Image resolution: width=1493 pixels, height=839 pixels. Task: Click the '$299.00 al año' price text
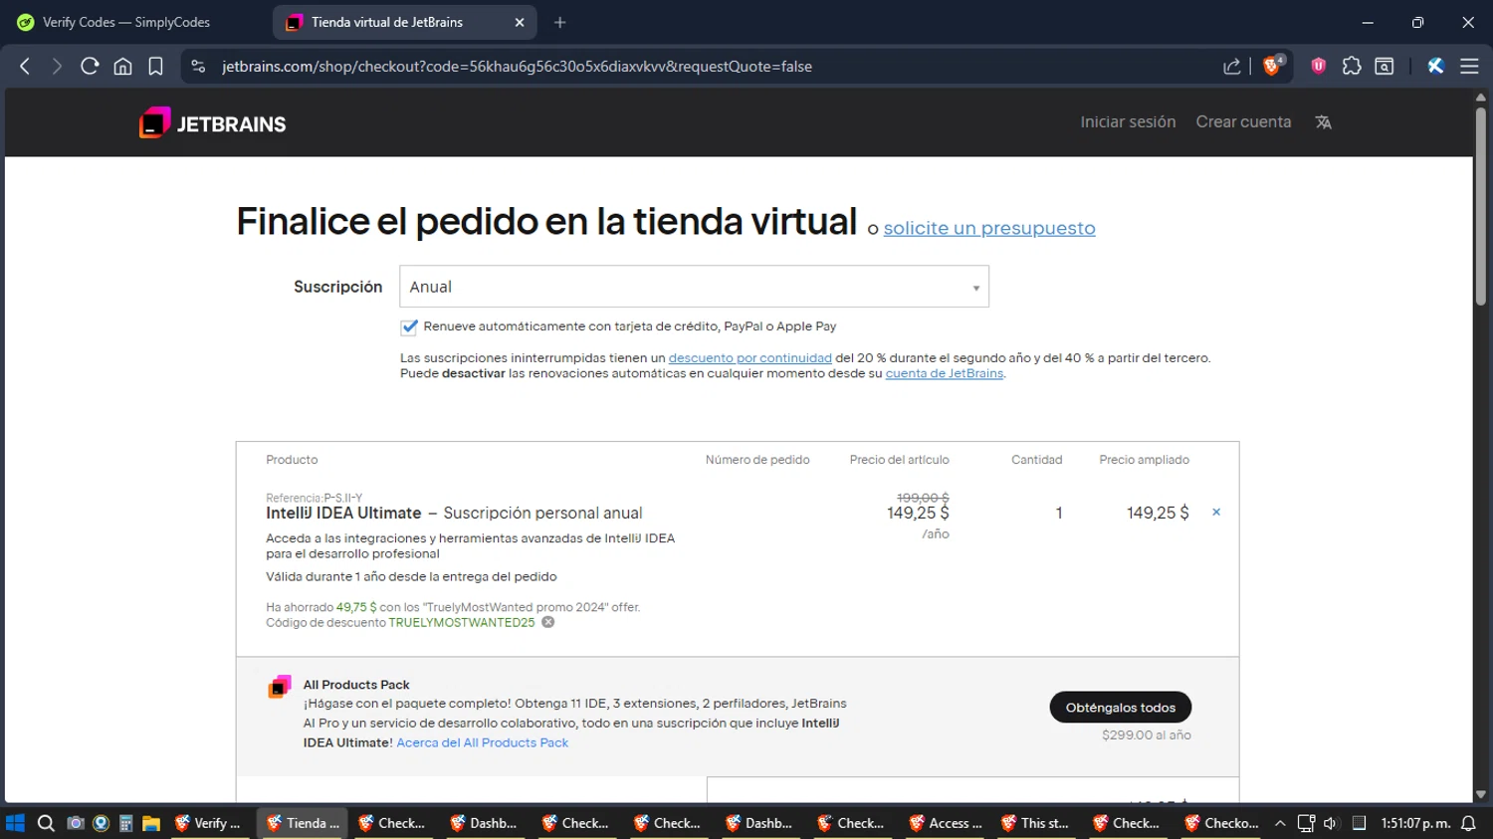pos(1146,735)
